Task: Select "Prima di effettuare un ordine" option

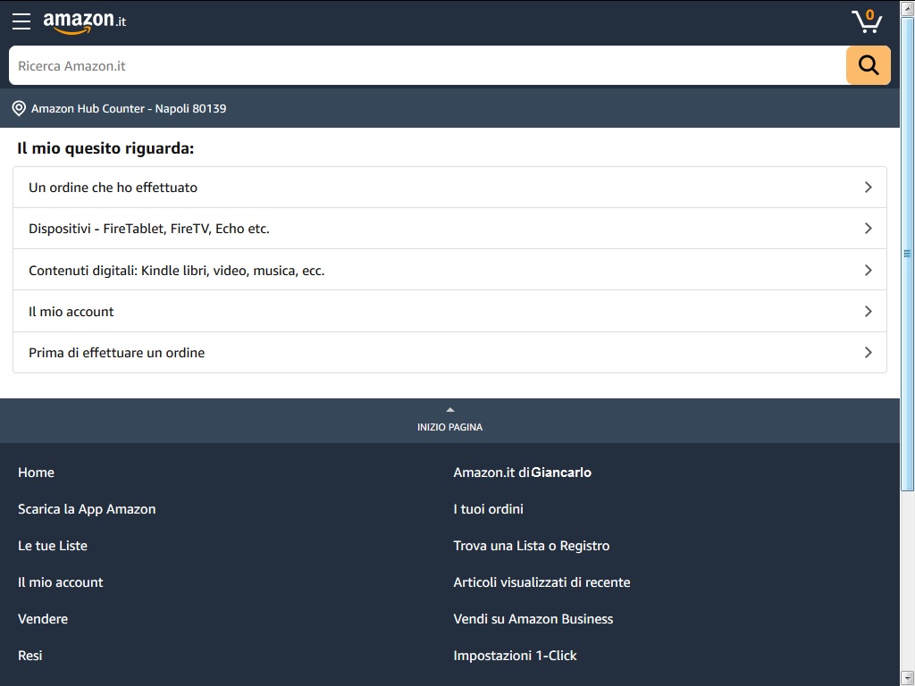Action: (450, 352)
